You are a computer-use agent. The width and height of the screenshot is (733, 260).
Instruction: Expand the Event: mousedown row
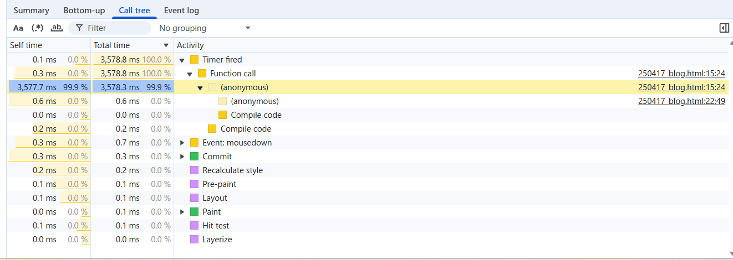[182, 143]
